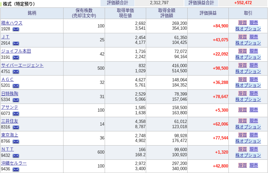The image size is (268, 173).
Task: Click 現売 for ＮＴＴ
Action: coord(254,149)
